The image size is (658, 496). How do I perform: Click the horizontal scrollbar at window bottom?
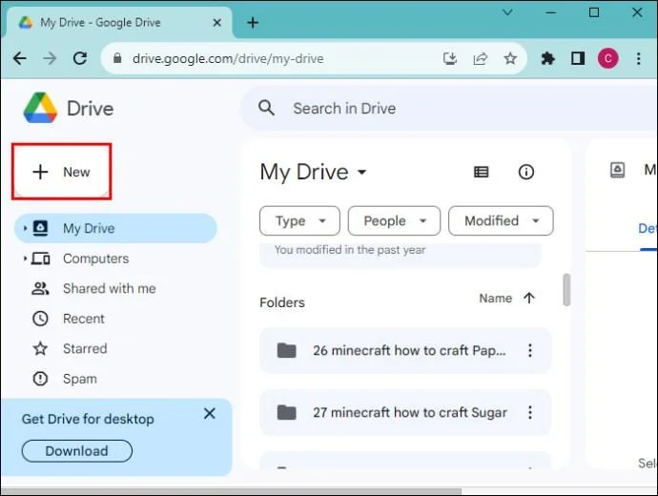pos(232,491)
